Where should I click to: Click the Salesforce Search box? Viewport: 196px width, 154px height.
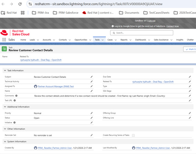click(x=142, y=33)
